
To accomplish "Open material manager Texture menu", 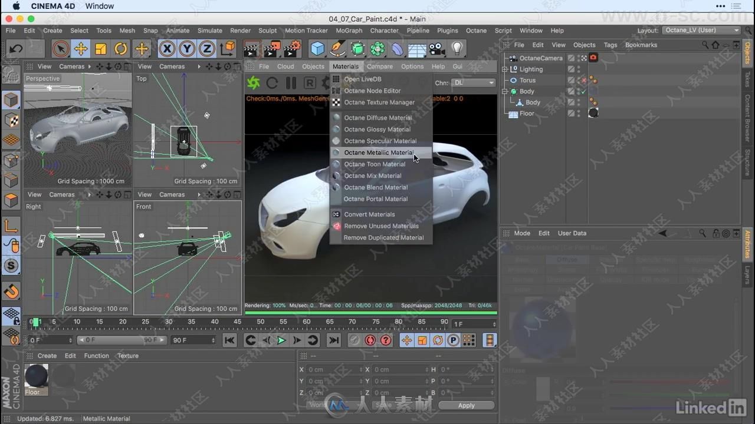I will click(128, 356).
